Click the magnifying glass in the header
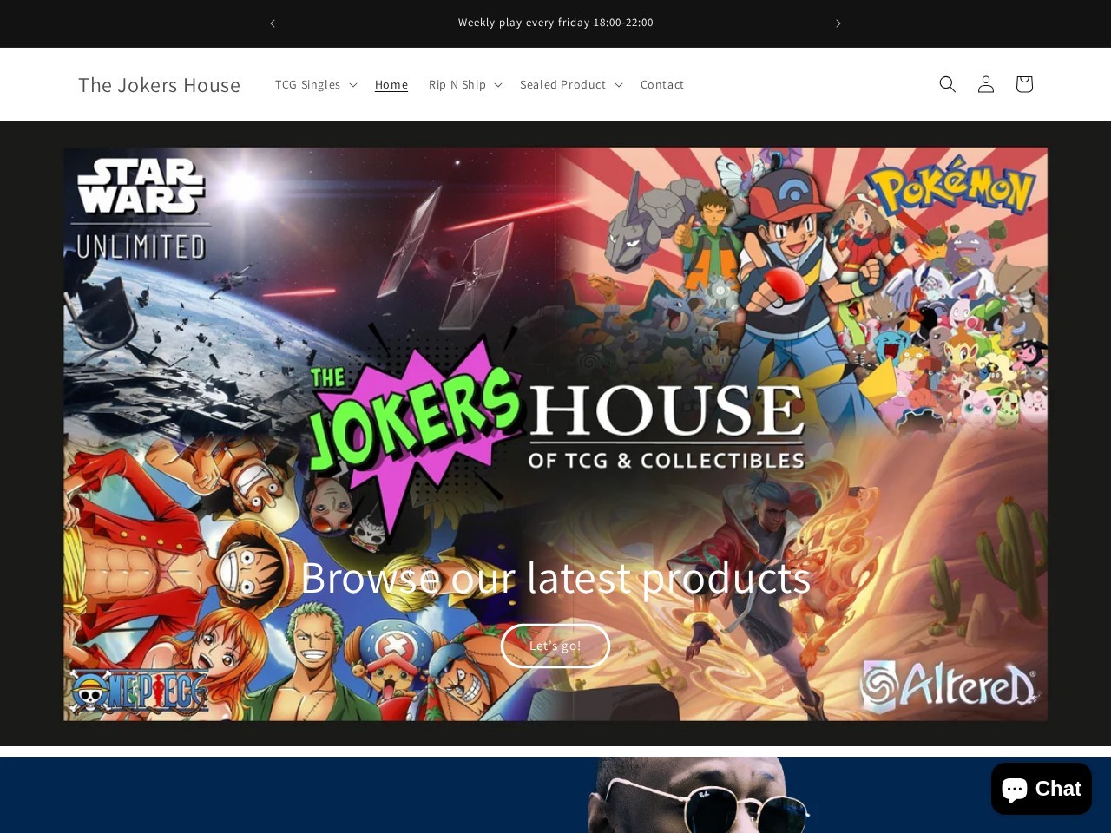Screen dimensions: 1111x833 (947, 83)
